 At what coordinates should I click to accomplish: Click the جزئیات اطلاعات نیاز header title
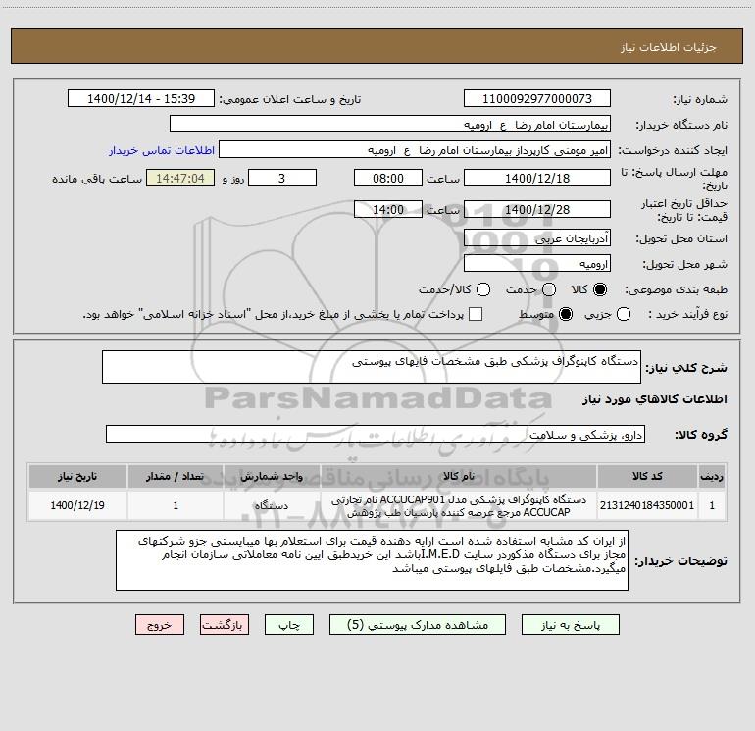[668, 47]
